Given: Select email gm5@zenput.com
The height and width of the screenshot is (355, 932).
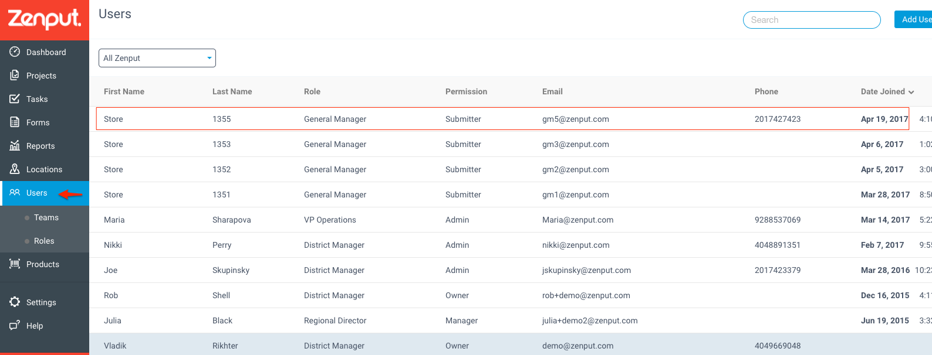Looking at the screenshot, I should 576,119.
